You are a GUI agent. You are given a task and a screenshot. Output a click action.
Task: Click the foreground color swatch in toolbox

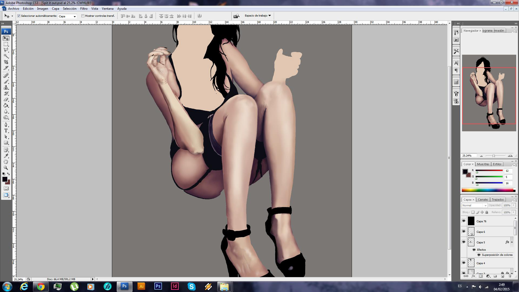click(4, 179)
